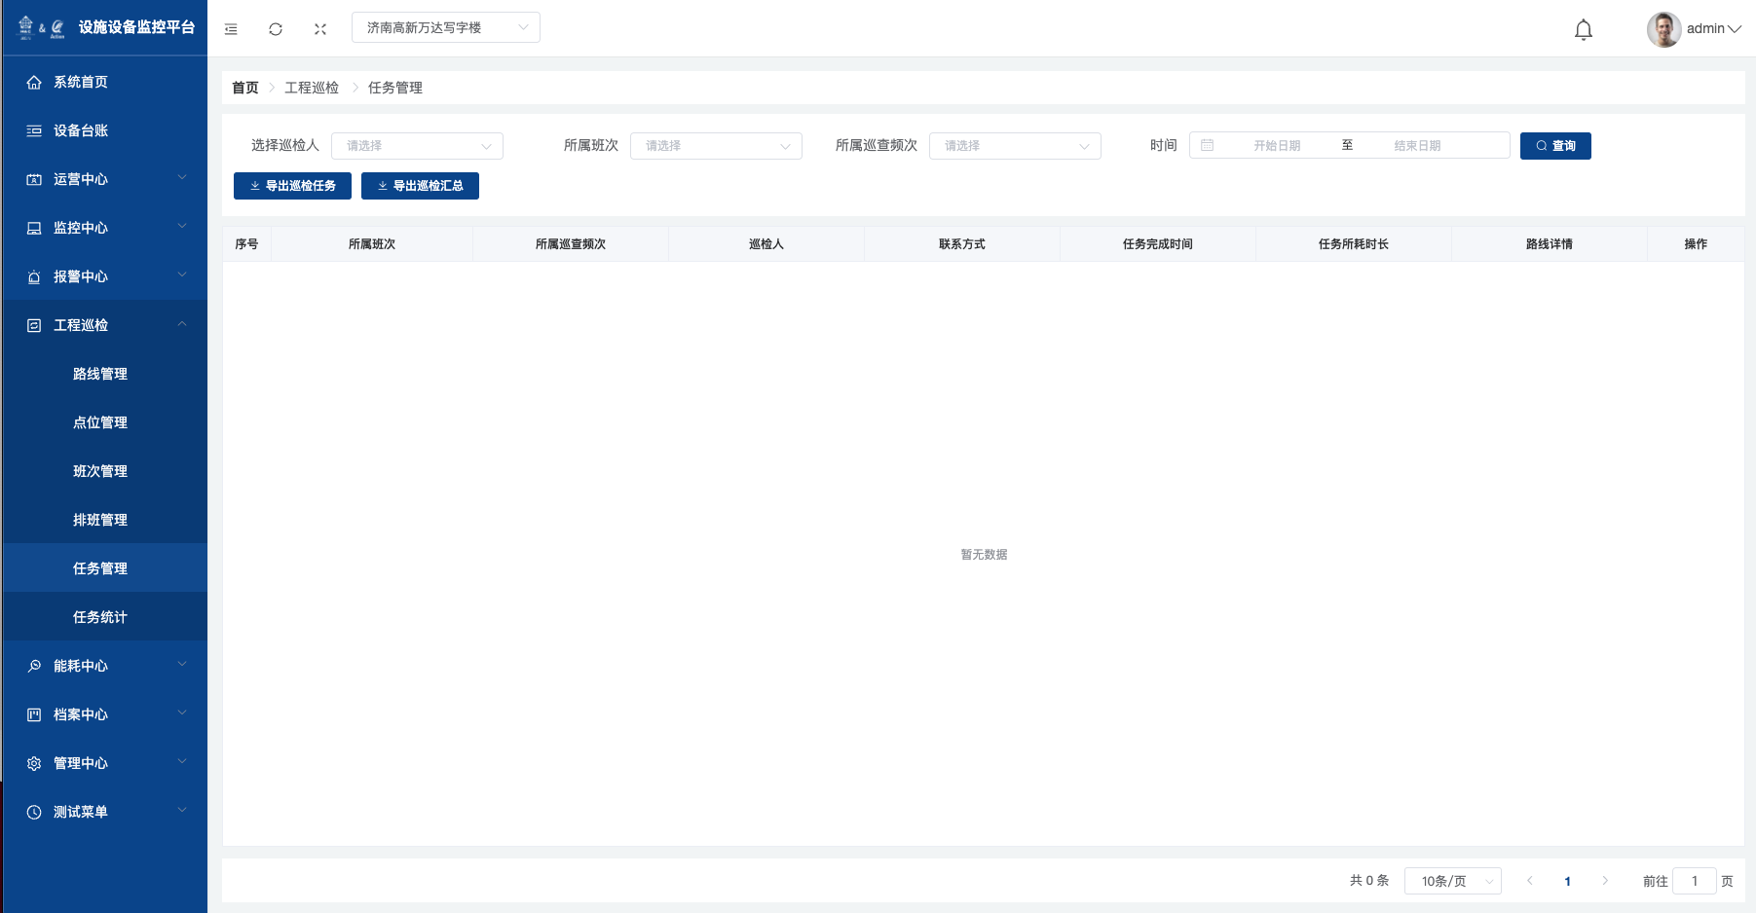Image resolution: width=1756 pixels, height=913 pixels.
Task: Click the calendar icon in date range
Action: point(1207,145)
